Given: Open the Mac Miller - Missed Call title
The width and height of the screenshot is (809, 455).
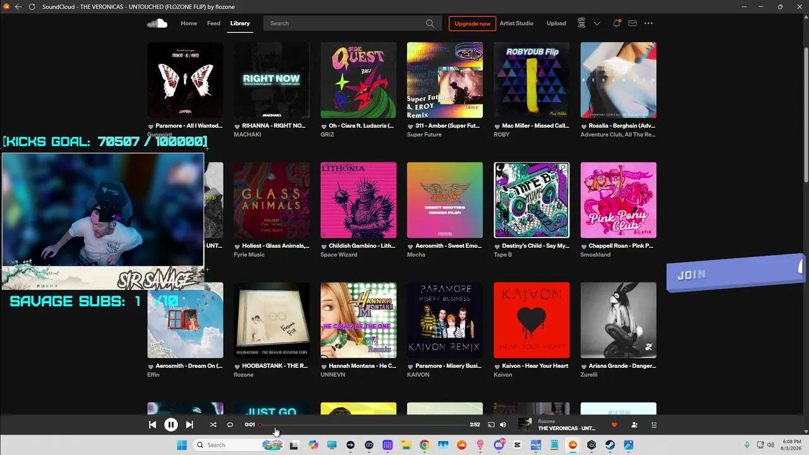Looking at the screenshot, I should pos(535,126).
